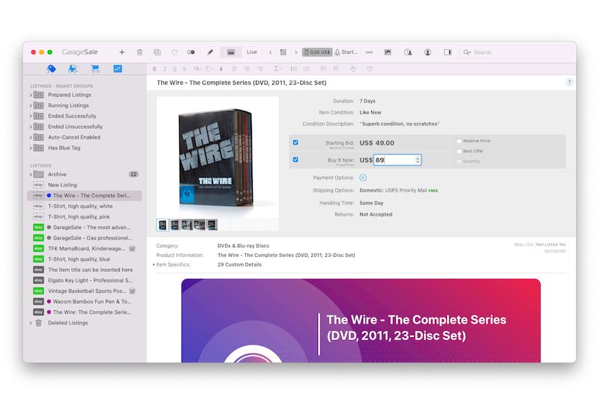
Task: Expand the Running Listings smart group
Action: (x=31, y=106)
